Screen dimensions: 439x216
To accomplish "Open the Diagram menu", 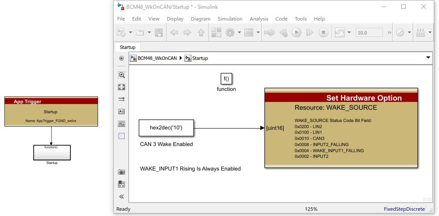I will (x=200, y=19).
